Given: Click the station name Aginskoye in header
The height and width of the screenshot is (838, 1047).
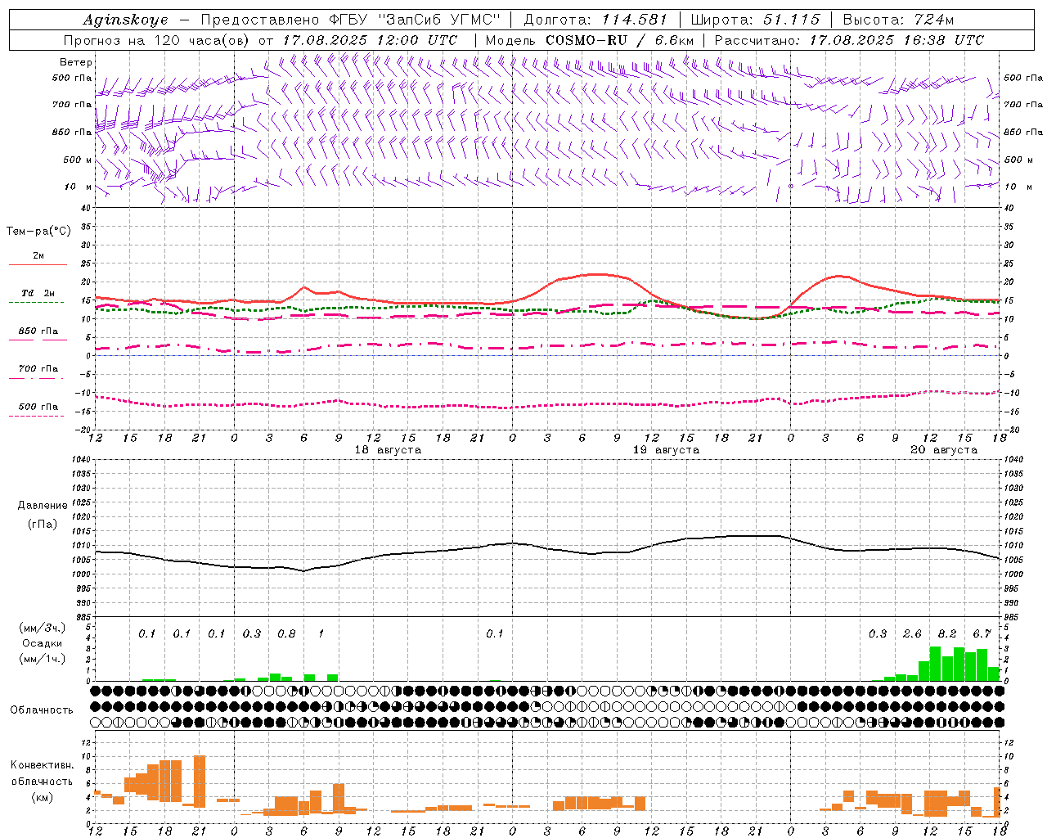Looking at the screenshot, I should click(125, 20).
